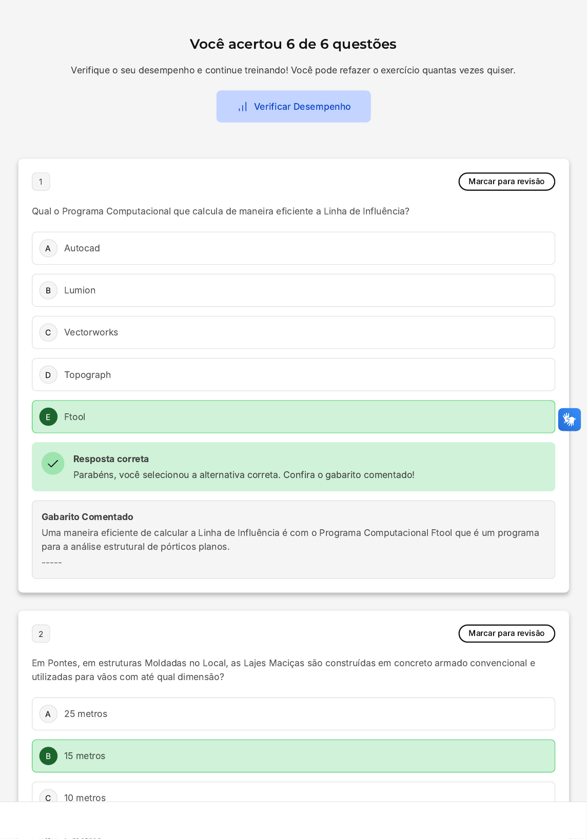Click the green checkmark icon beside Resposta correta
Screen dimensions: 587x839
(x=53, y=464)
